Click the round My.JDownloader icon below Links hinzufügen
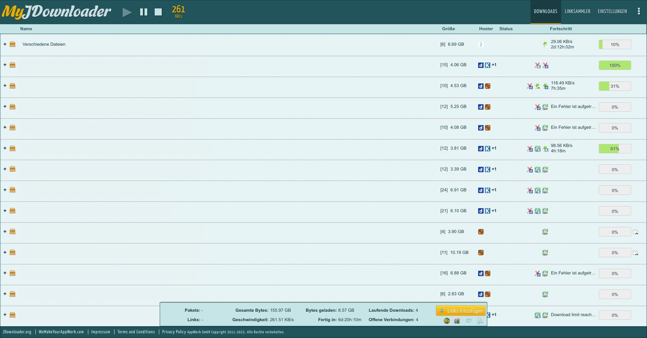Viewport: 647px width, 338px height. [x=446, y=321]
